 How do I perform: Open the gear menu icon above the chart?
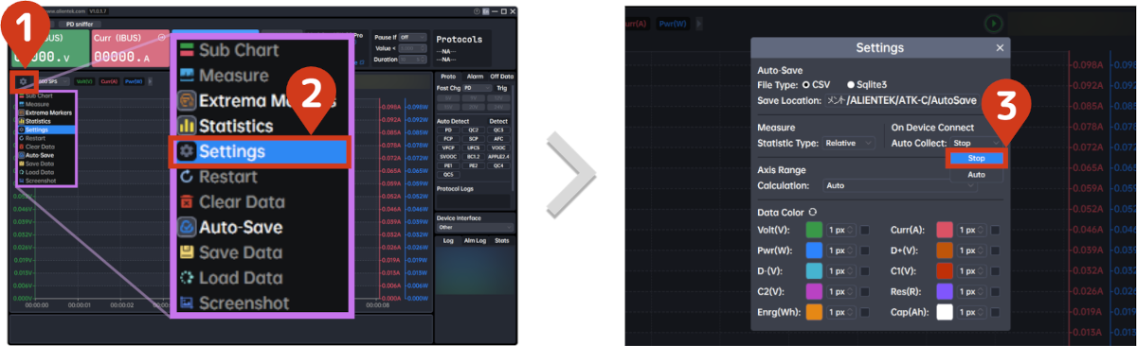coord(24,82)
